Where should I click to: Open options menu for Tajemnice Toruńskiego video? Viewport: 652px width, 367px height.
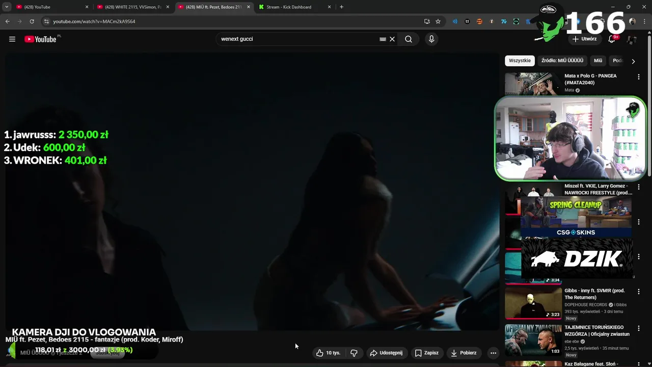(x=638, y=329)
